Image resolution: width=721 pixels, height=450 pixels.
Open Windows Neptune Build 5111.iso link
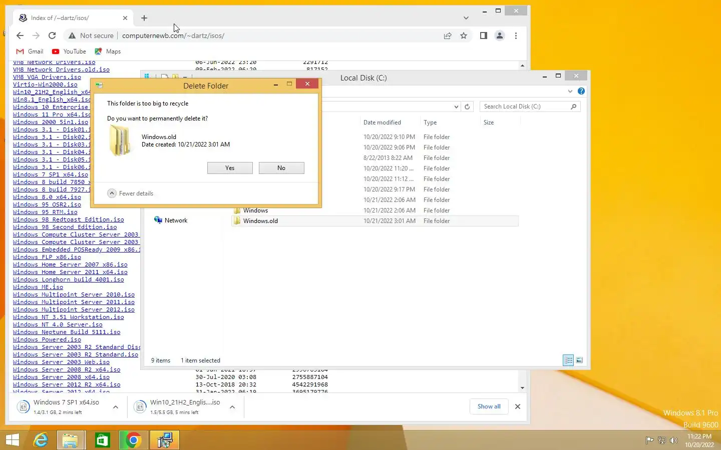tap(67, 332)
